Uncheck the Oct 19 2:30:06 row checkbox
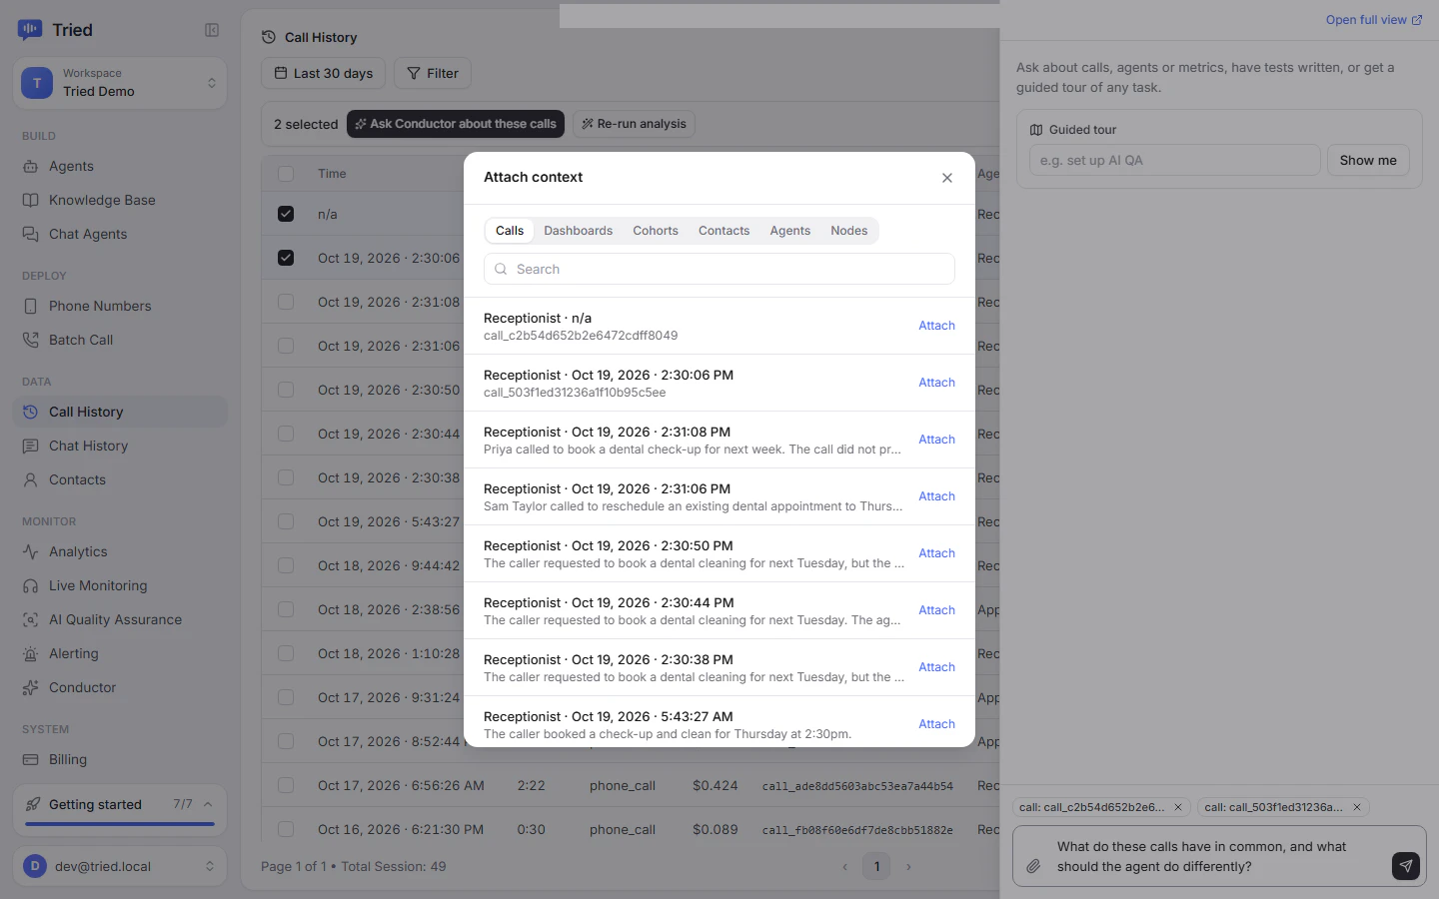1439x899 pixels. coord(286,258)
